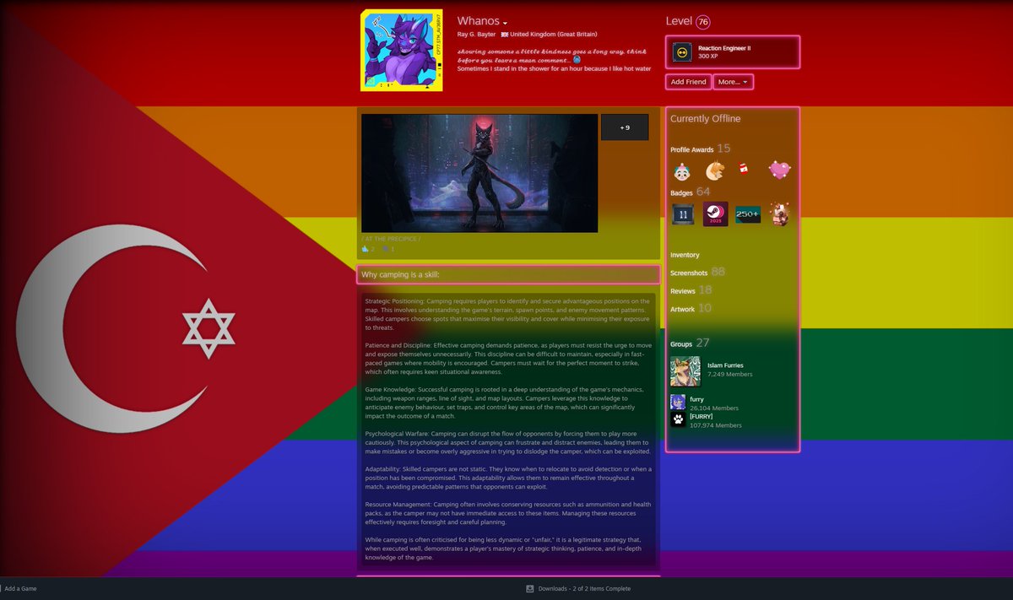Click the 7,249 Members text
The image size is (1013, 600).
coord(729,374)
